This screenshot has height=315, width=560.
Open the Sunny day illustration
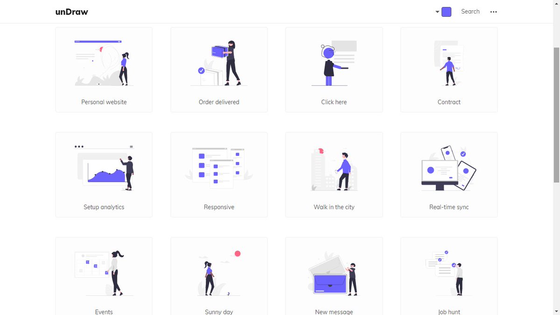click(x=219, y=276)
